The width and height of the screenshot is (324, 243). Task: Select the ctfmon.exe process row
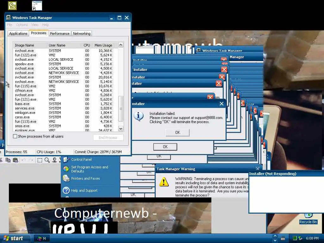[66, 90]
